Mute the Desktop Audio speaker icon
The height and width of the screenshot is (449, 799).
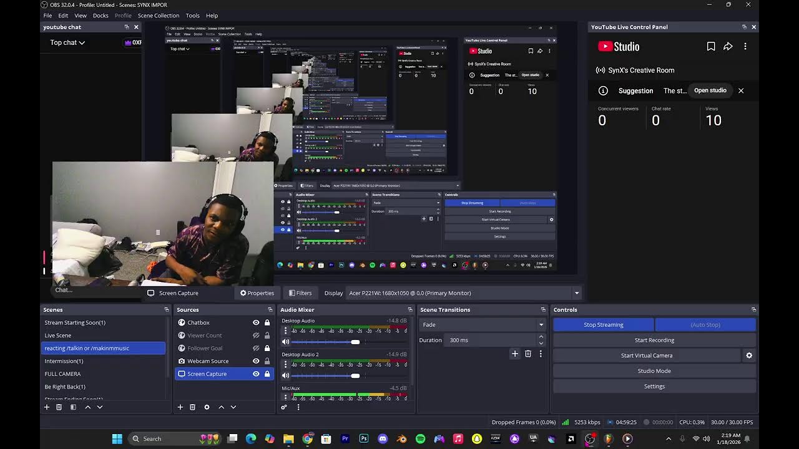point(285,342)
